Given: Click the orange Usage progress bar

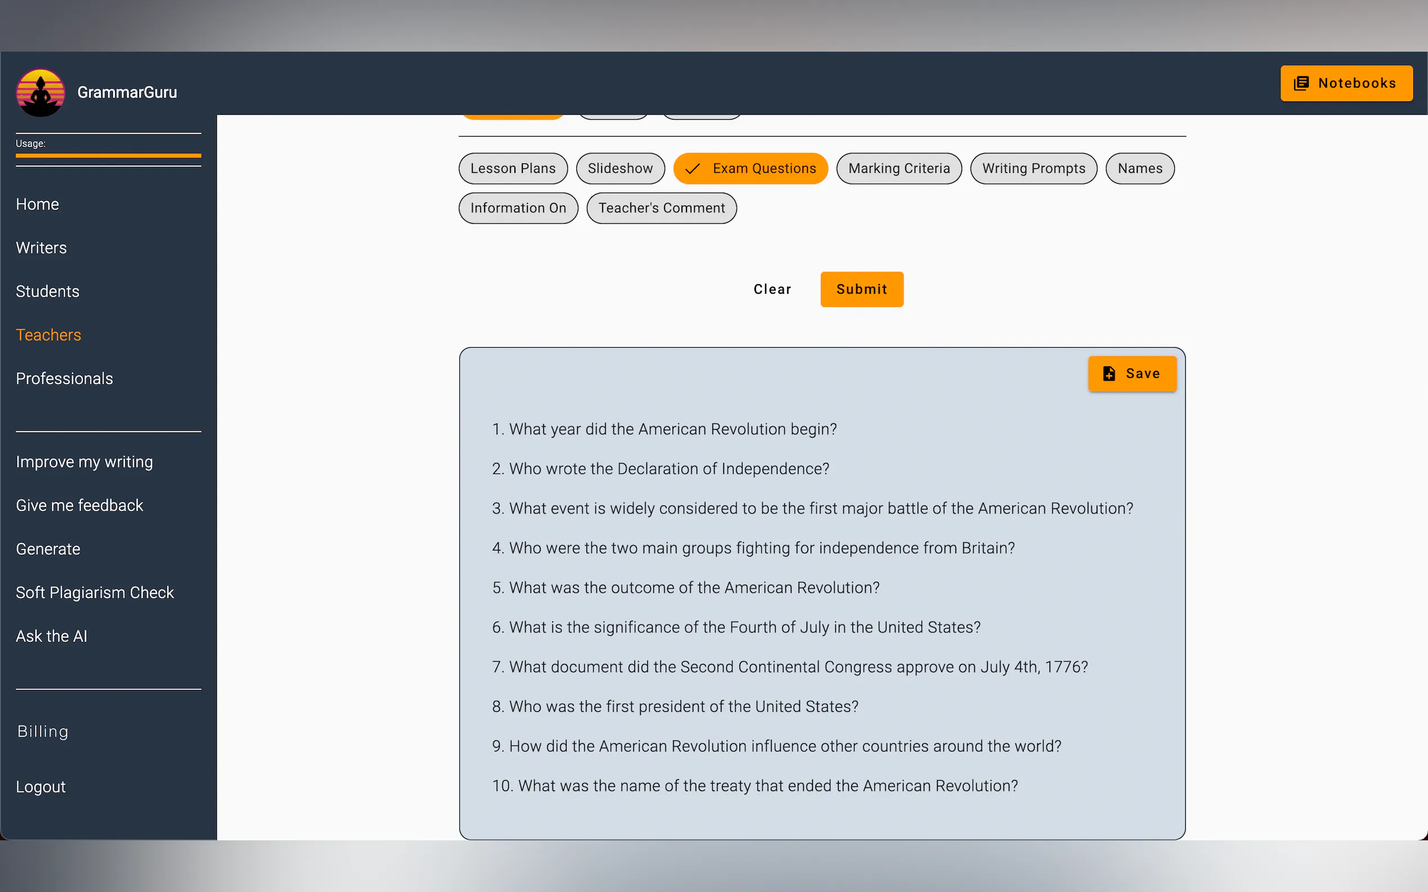Looking at the screenshot, I should coord(108,156).
